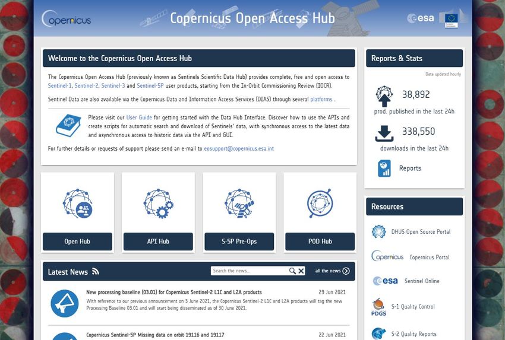The height and width of the screenshot is (340, 505).
Task: Click the all the news arrow icon
Action: [346, 271]
